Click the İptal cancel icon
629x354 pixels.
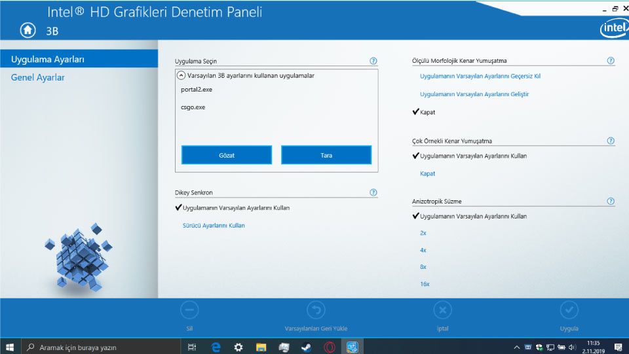(442, 310)
